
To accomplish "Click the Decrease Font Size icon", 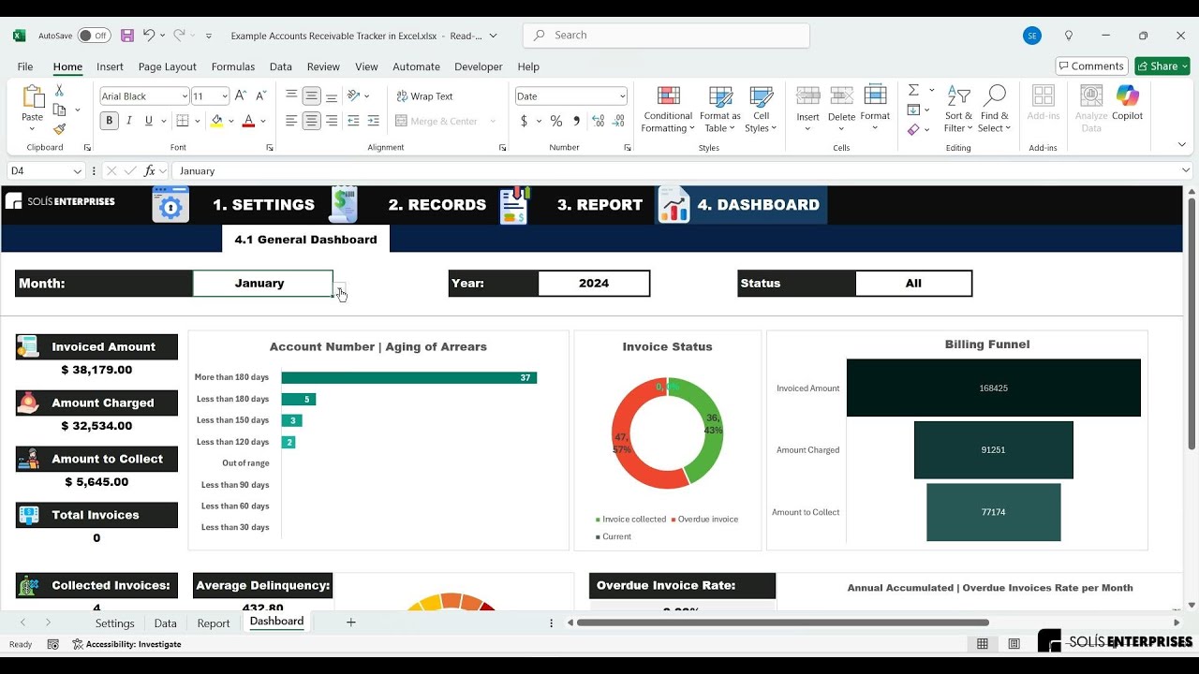I will coord(261,95).
